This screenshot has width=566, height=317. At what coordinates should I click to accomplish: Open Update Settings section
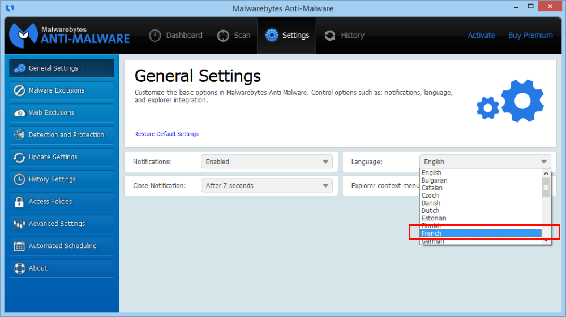[x=62, y=157]
